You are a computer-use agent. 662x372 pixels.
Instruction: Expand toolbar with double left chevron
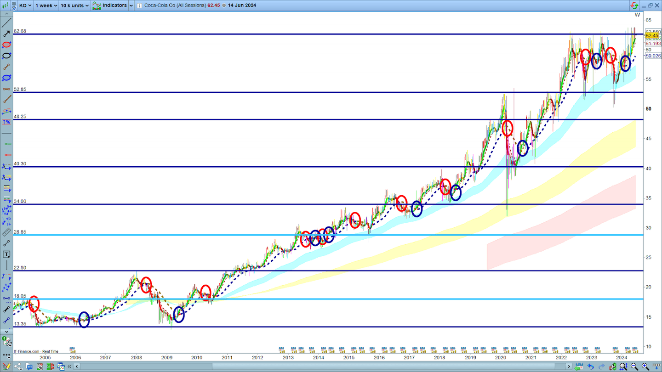tap(70, 366)
